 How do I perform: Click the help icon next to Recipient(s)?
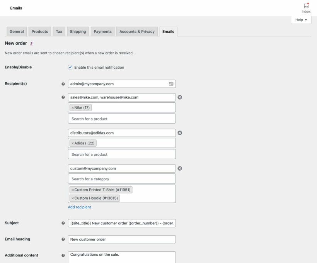(x=63, y=84)
